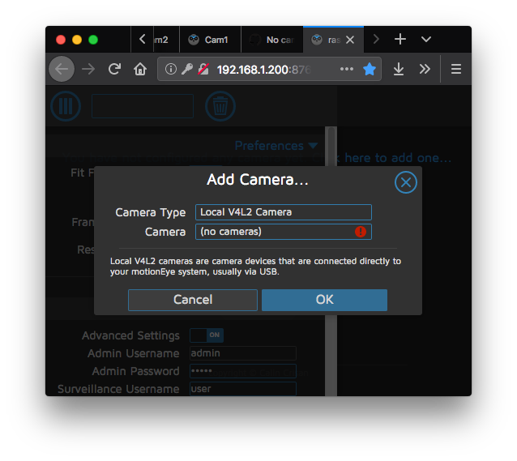Click the motionEye trash remove camera icon
Screen dimensions: 517x461
[x=220, y=106]
